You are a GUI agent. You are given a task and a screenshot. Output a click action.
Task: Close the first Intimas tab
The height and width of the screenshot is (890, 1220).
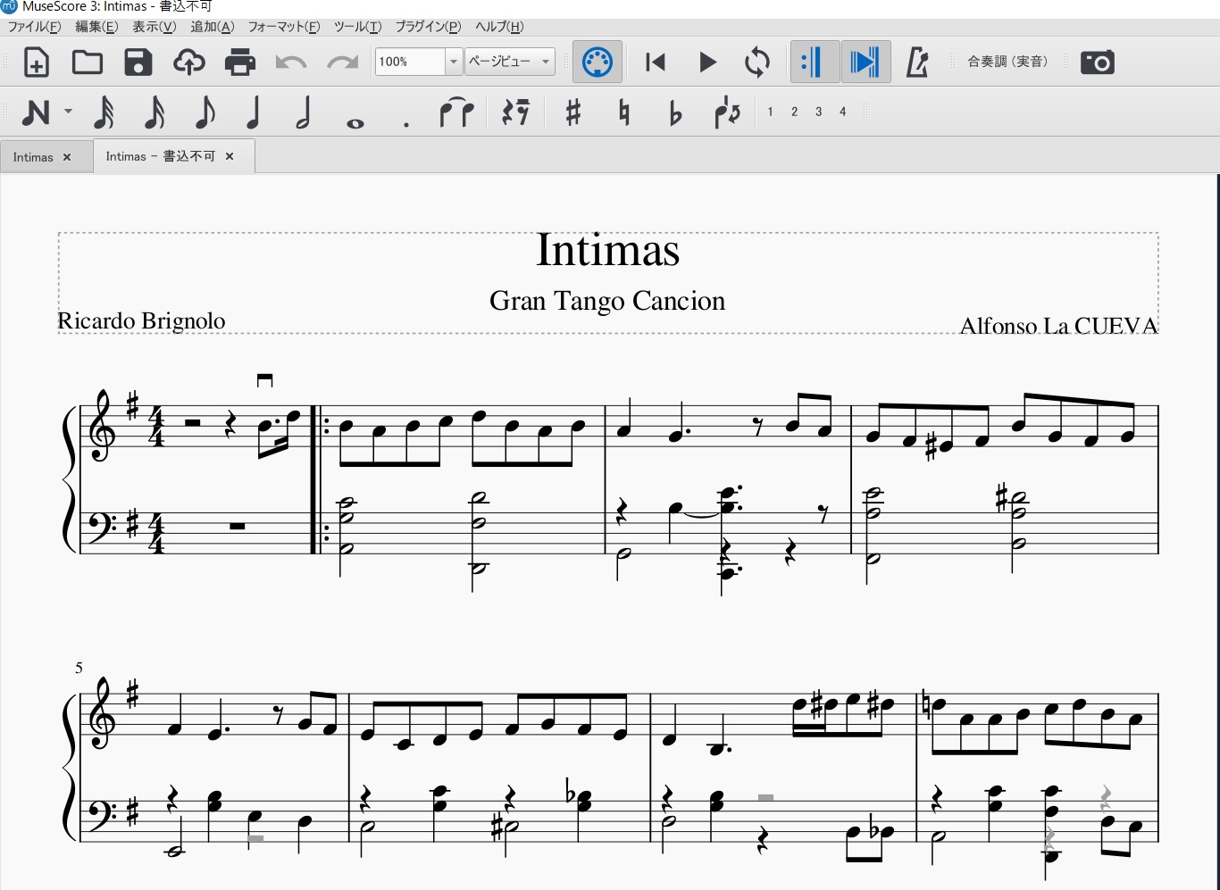click(x=67, y=157)
